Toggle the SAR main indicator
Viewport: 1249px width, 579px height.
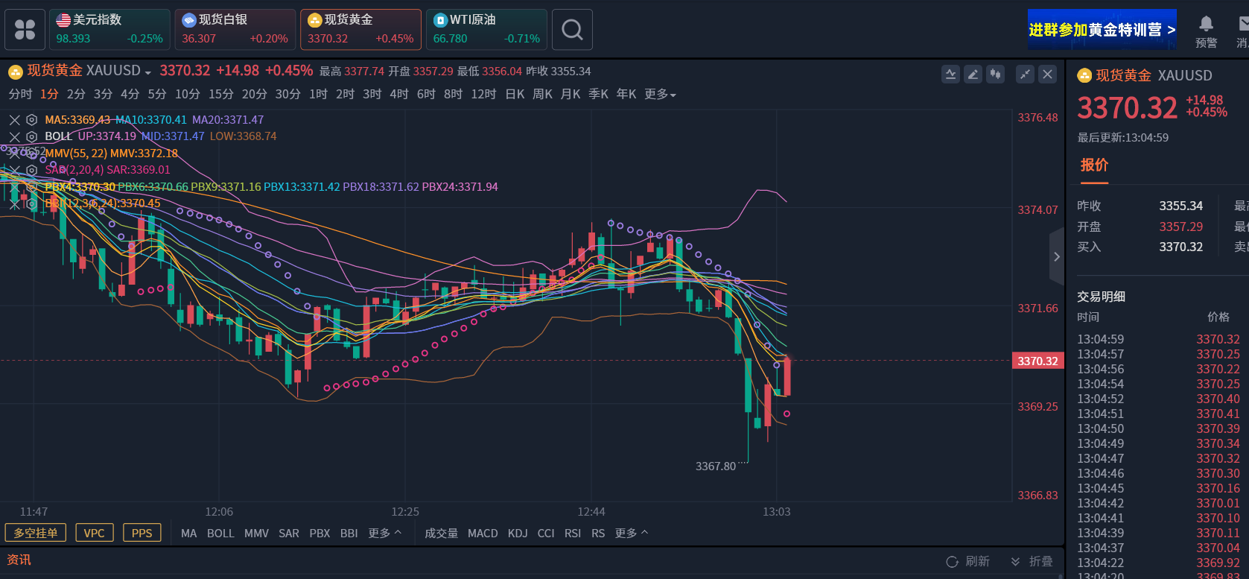pos(289,534)
